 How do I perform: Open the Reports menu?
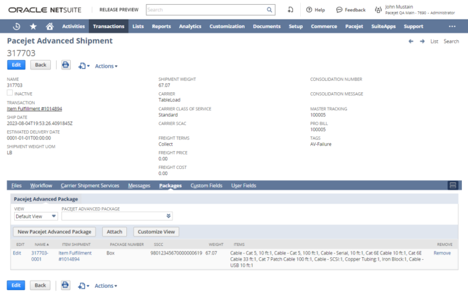pos(162,26)
